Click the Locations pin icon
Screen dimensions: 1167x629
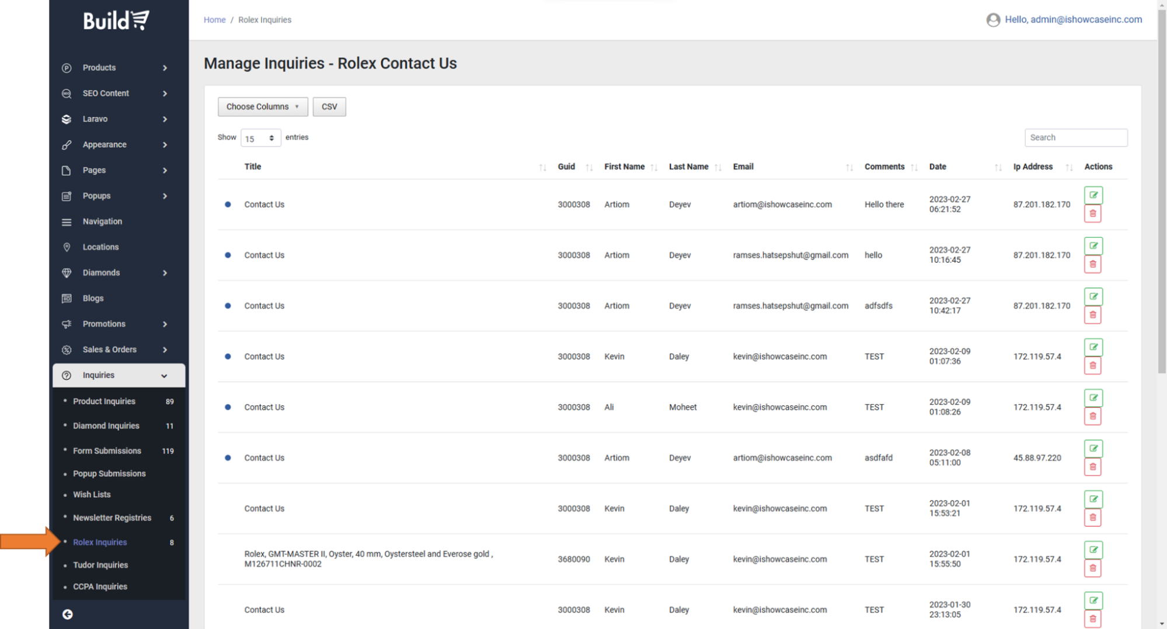(x=67, y=247)
